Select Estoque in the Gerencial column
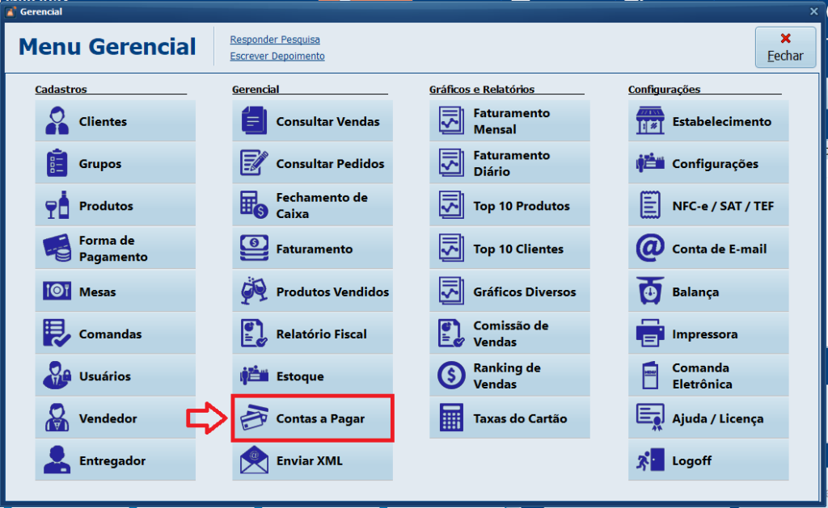 (x=312, y=376)
